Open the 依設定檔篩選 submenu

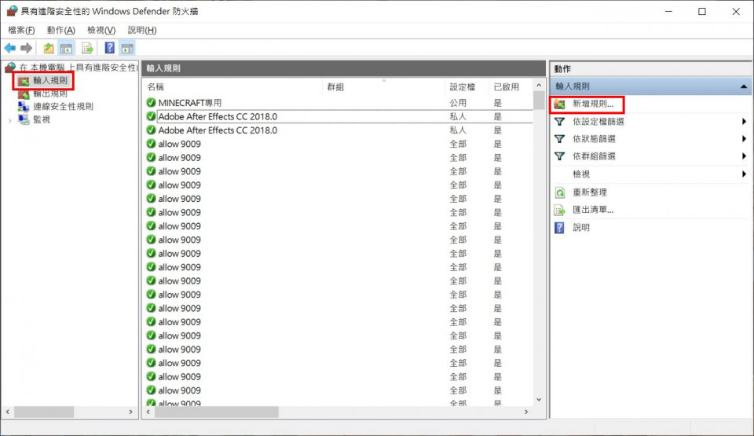pyautogui.click(x=743, y=122)
